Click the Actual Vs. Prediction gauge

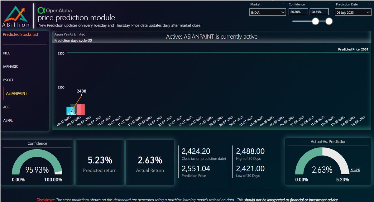(x=322, y=161)
